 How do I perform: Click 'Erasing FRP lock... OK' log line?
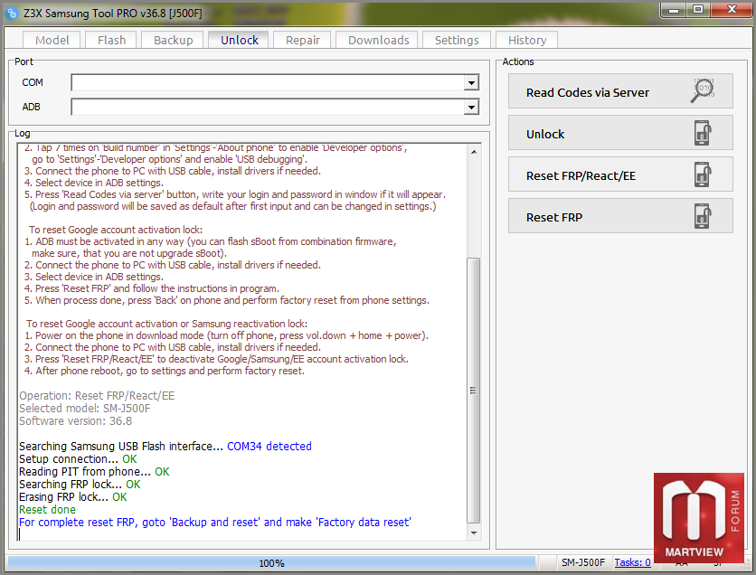(73, 497)
